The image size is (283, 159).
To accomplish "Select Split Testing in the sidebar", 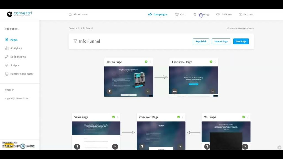I will (x=18, y=57).
